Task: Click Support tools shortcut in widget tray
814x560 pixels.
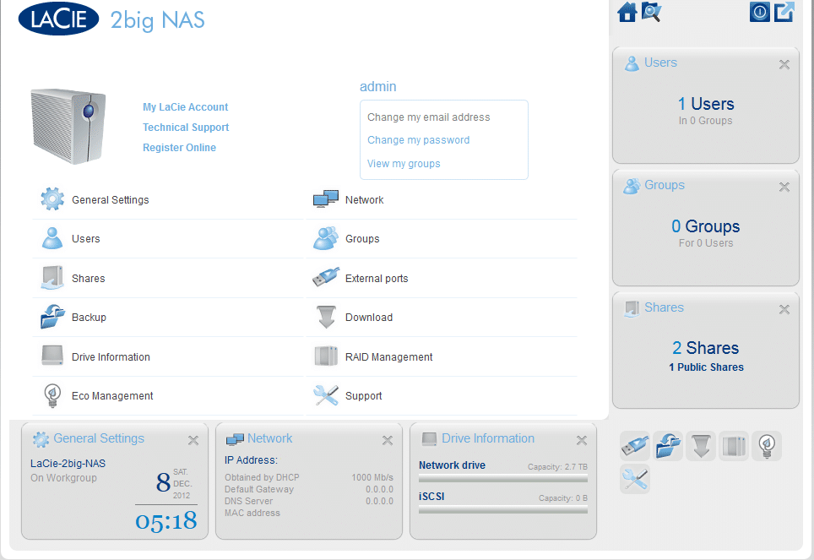Action: [x=635, y=478]
